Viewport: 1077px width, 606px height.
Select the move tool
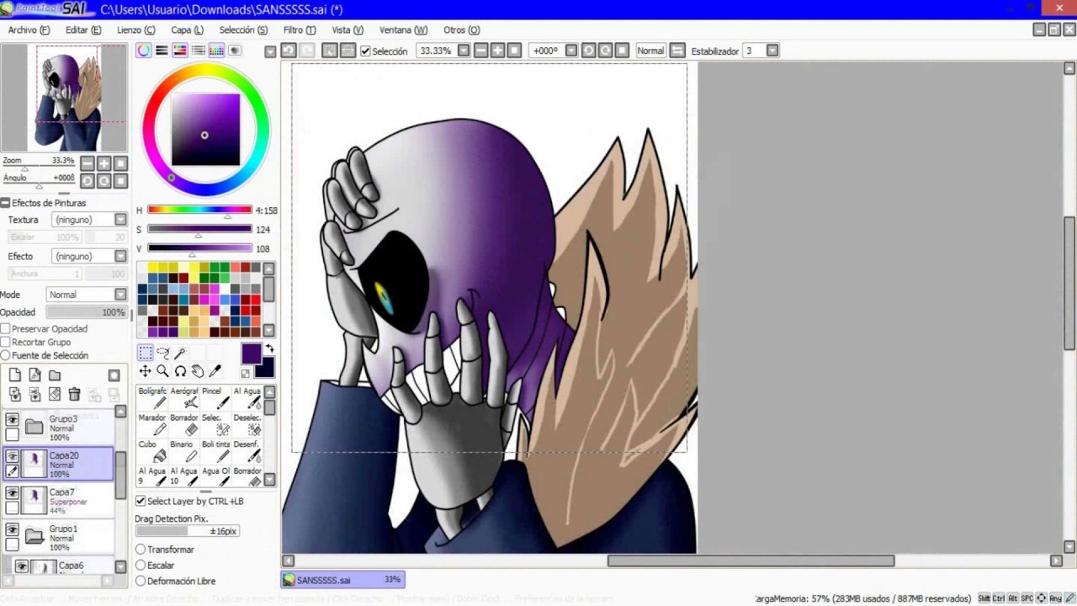coord(146,371)
